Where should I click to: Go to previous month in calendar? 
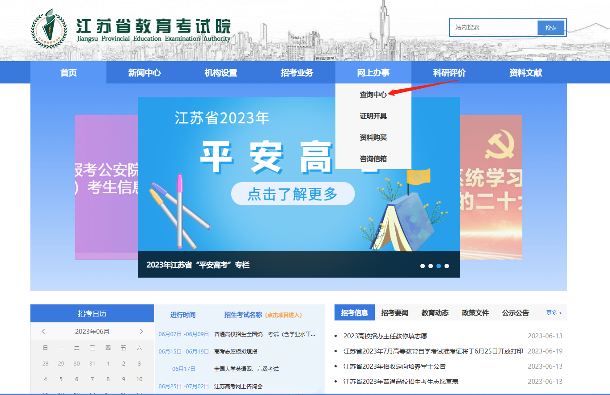43,331
